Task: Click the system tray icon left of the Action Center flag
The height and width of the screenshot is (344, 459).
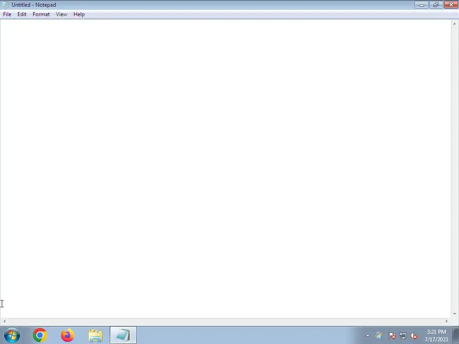Action: (x=379, y=336)
